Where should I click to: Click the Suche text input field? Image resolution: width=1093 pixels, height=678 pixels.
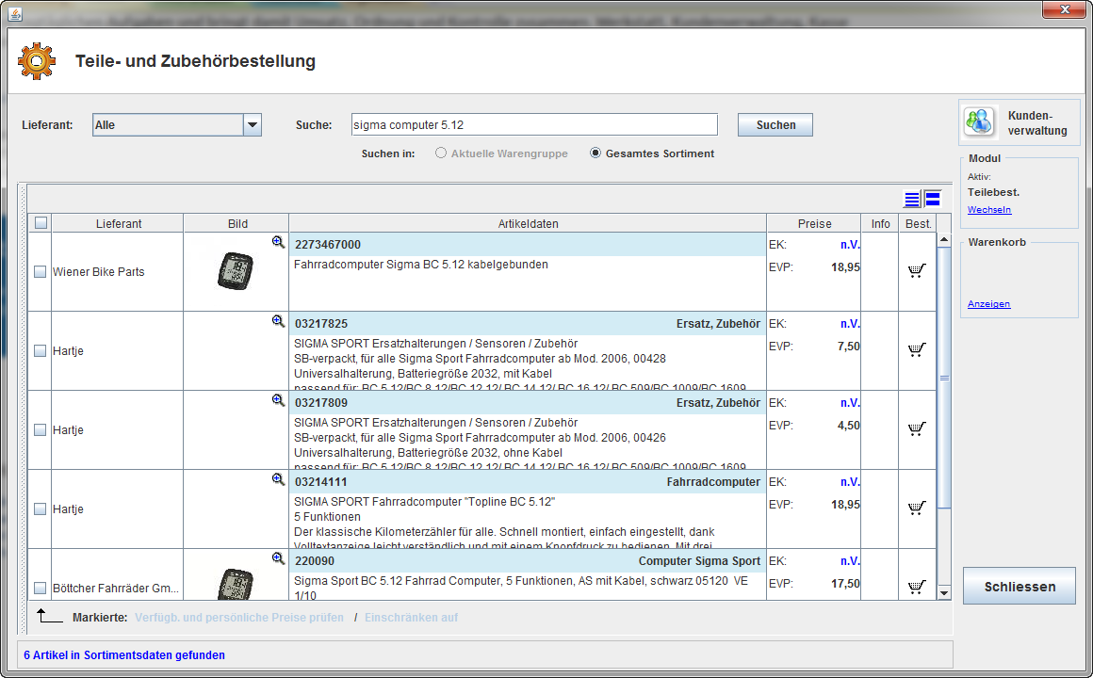click(533, 125)
